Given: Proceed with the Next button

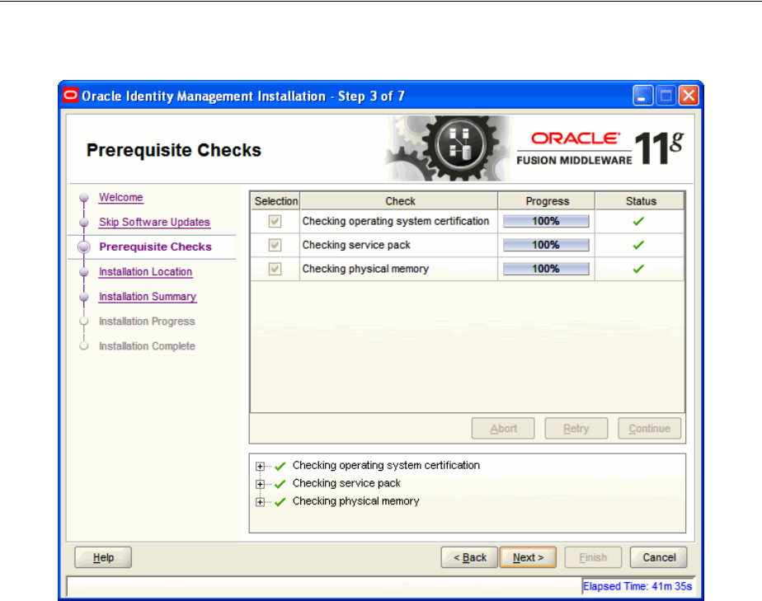Looking at the screenshot, I should pyautogui.click(x=528, y=557).
